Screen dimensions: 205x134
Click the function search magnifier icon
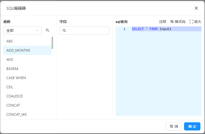point(47,30)
